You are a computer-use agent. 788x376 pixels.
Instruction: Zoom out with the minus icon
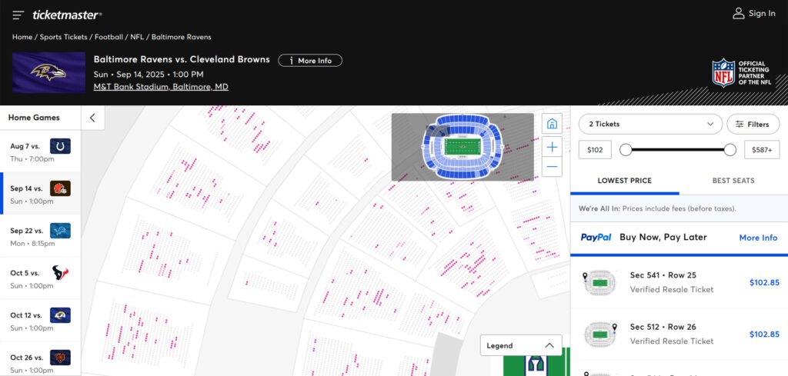551,166
